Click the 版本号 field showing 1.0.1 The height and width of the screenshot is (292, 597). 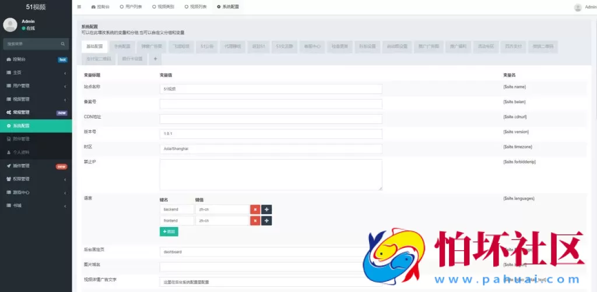271,134
